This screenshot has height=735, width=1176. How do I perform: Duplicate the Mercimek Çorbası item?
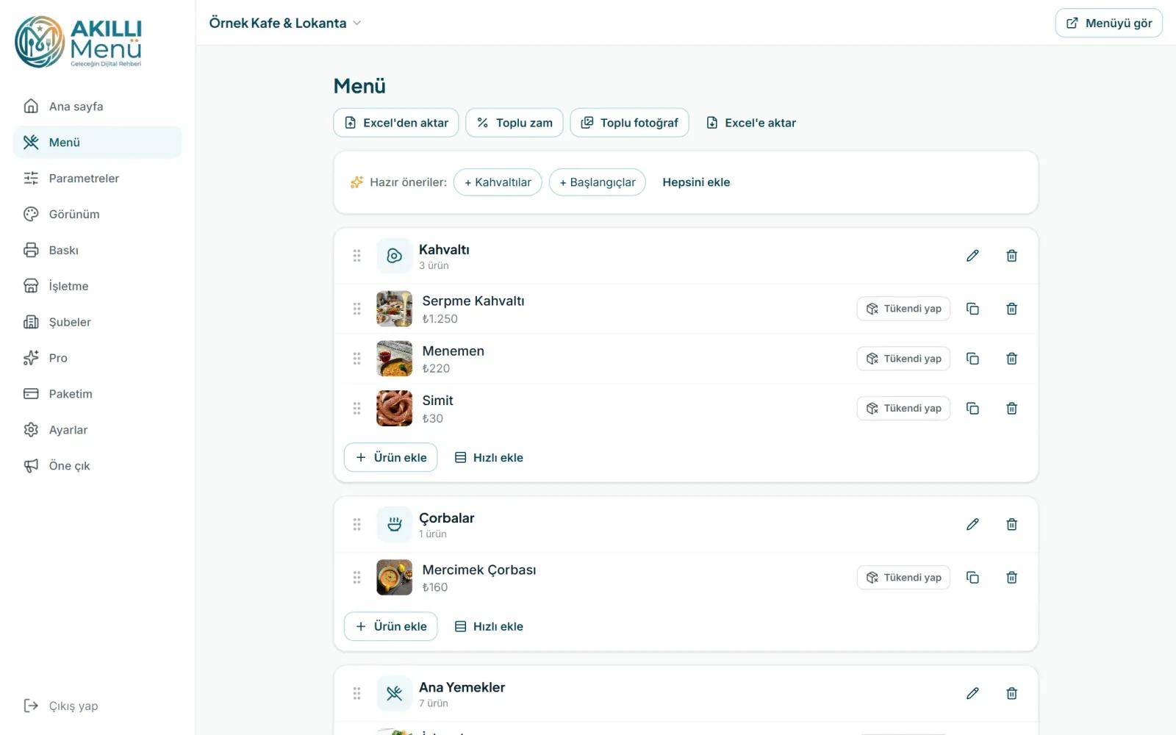click(972, 577)
